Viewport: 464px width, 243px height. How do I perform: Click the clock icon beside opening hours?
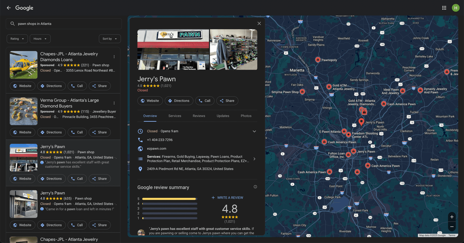point(140,131)
